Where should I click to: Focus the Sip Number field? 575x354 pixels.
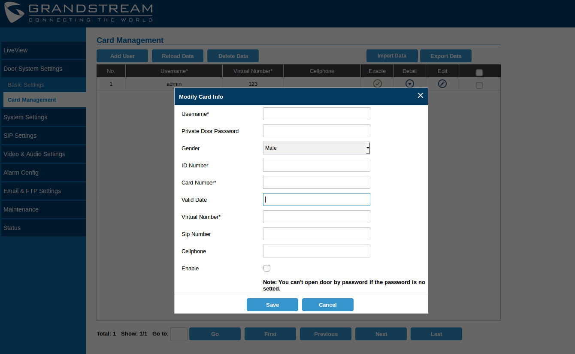[317, 234]
